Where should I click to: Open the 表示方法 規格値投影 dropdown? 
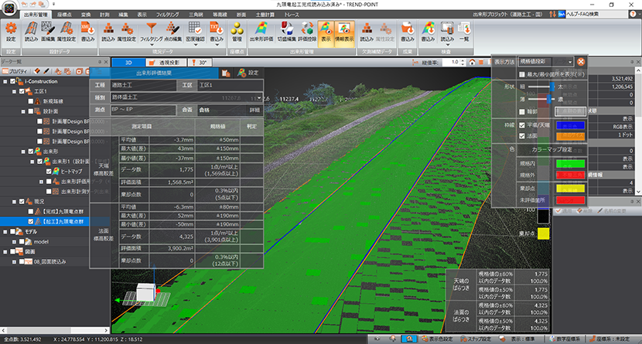(546, 61)
